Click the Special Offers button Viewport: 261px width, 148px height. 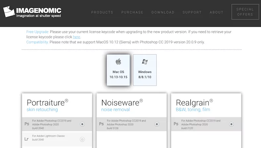click(245, 12)
